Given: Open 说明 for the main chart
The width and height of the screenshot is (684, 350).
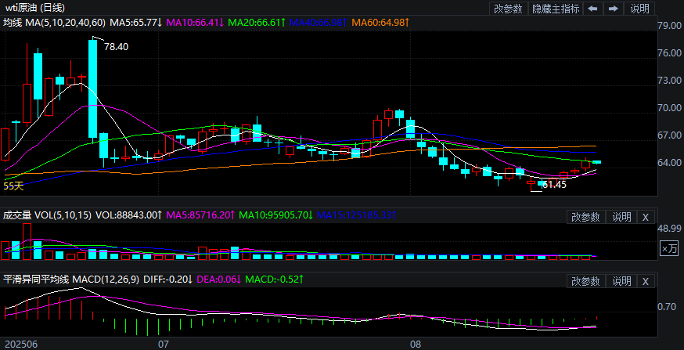Looking at the screenshot, I should [x=639, y=9].
